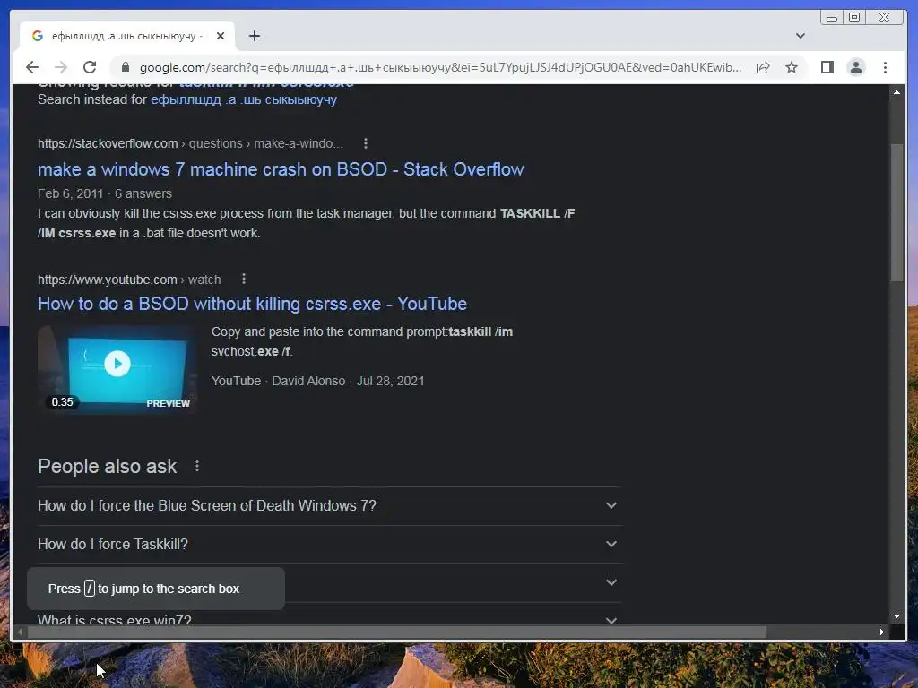Click the 'Press / to jump to the search box' tip

[156, 589]
